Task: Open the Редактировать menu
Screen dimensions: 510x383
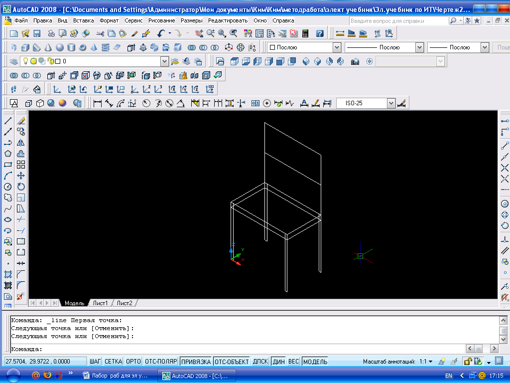Action: point(228,20)
